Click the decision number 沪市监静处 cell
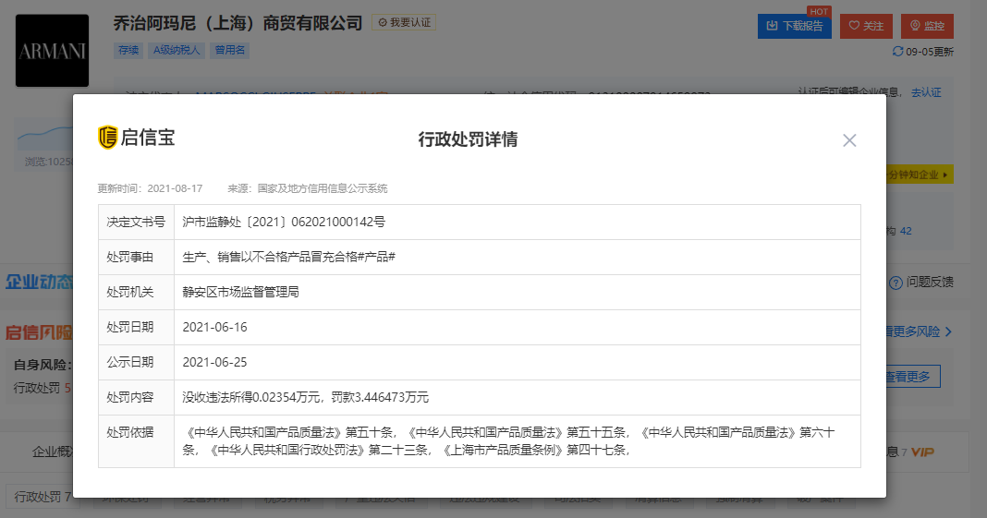This screenshot has height=518, width=987. (284, 222)
